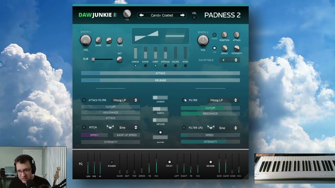The height and width of the screenshot is (188, 335).
Task: Click the WIDTH slider
Action: (x=160, y=109)
